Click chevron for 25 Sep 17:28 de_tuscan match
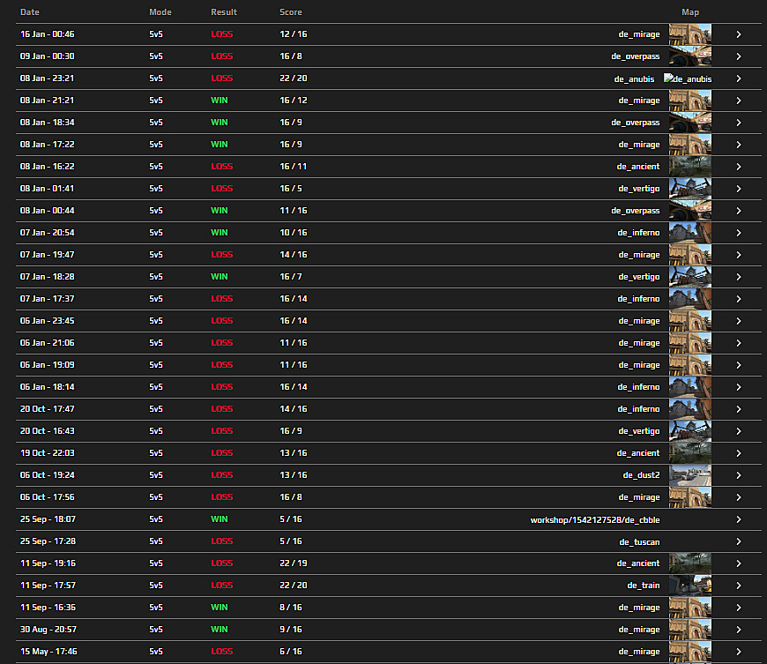767x664 pixels. (x=738, y=541)
